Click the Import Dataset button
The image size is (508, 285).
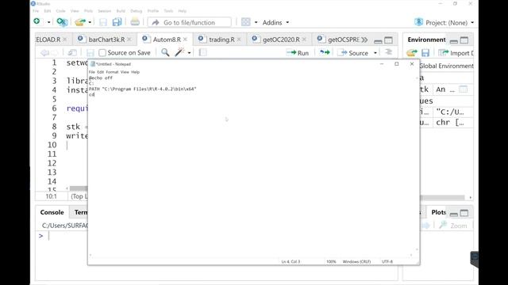(x=456, y=53)
